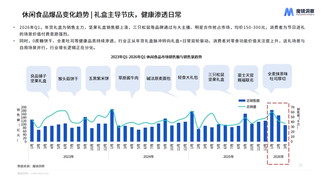321x181 pixels.
Task: Select the left axis title 销售额(亿元)
Action: coord(18,125)
